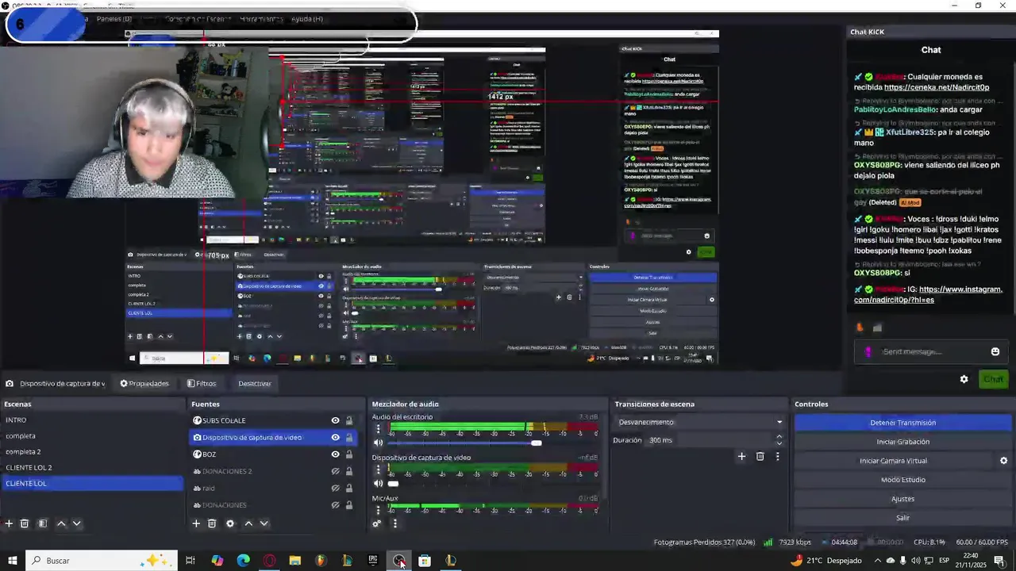Open emoji picker in chat box
This screenshot has width=1016, height=571.
[x=995, y=351]
